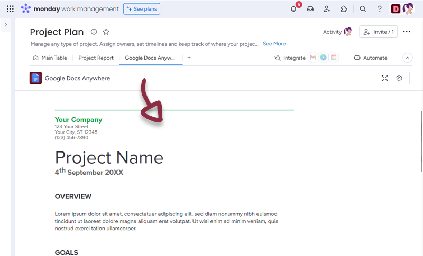The image size is (423, 256).
Task: Show board info for Project Plan
Action: coord(94,32)
